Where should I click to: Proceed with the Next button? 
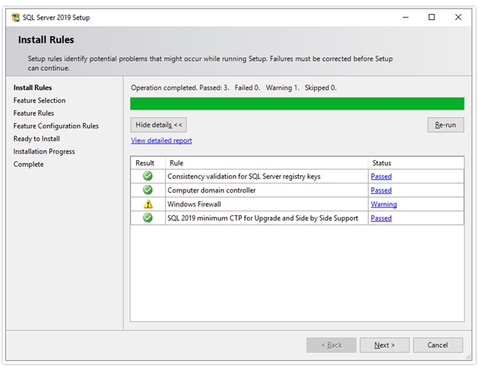384,345
